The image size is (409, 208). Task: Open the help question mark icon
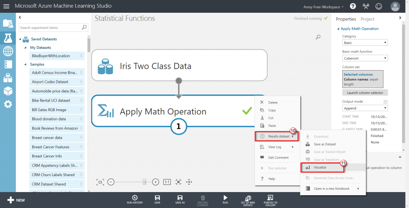pos(353,6)
